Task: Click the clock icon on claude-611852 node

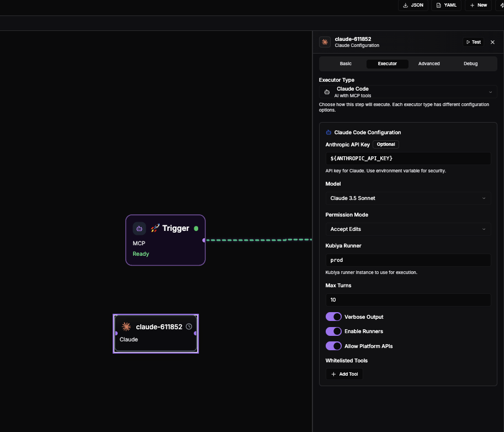Action: [x=189, y=326]
